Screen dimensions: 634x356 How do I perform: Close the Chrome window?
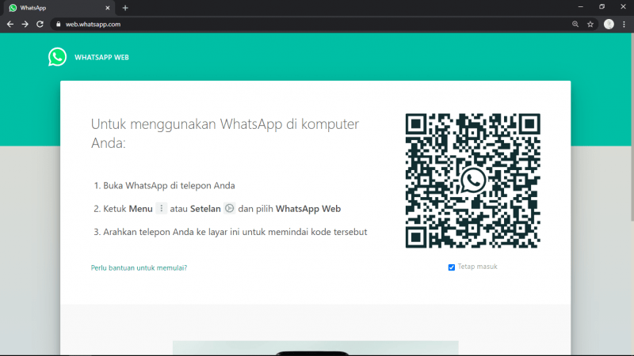pyautogui.click(x=623, y=7)
